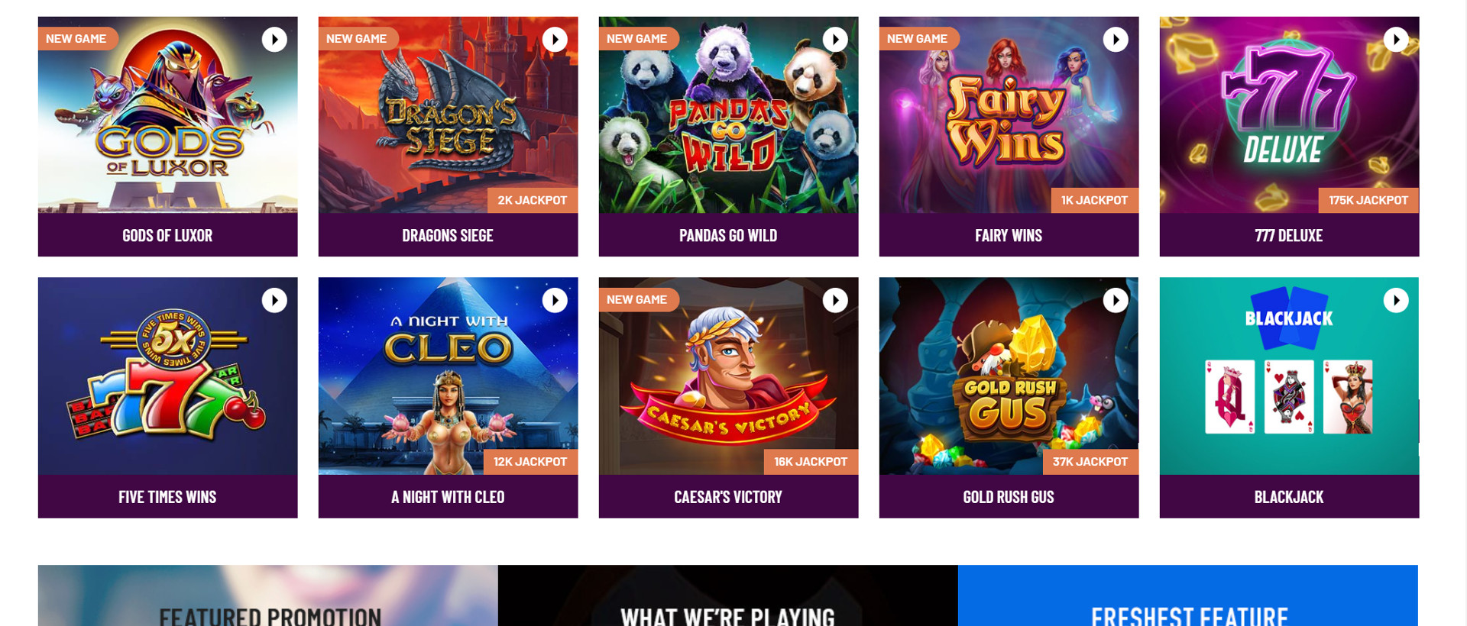Click play icon on A Night With Cleo
The width and height of the screenshot is (1467, 626).
tap(555, 301)
